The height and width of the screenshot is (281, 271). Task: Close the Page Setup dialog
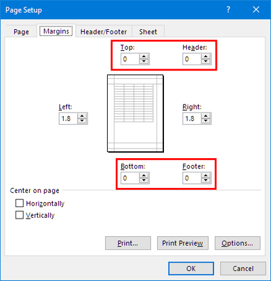[256, 10]
